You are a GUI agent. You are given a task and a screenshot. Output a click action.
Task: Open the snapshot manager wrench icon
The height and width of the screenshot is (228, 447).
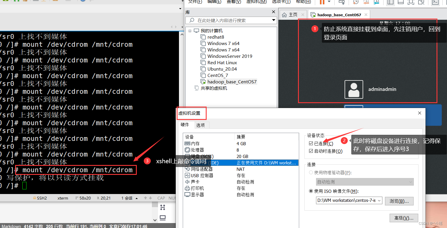tap(376, 2)
